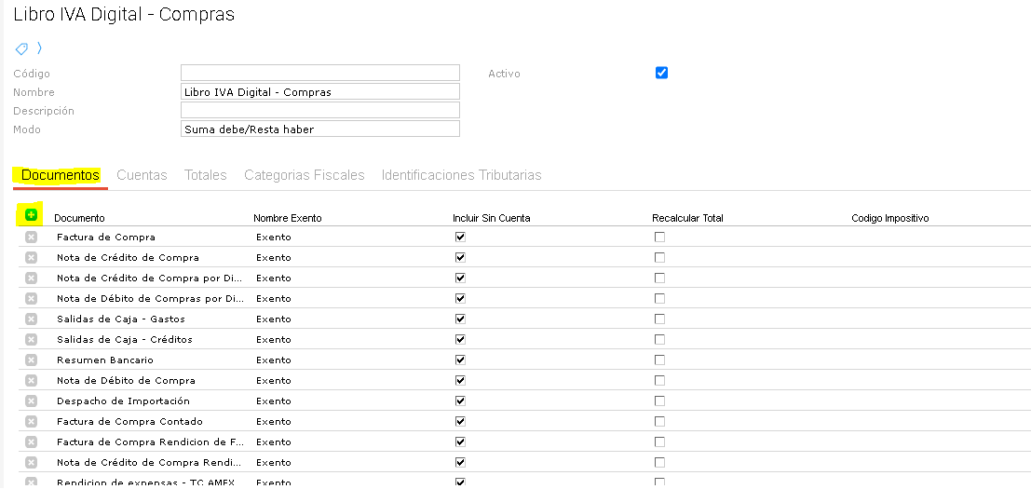Click the green add document row icon

31,215
